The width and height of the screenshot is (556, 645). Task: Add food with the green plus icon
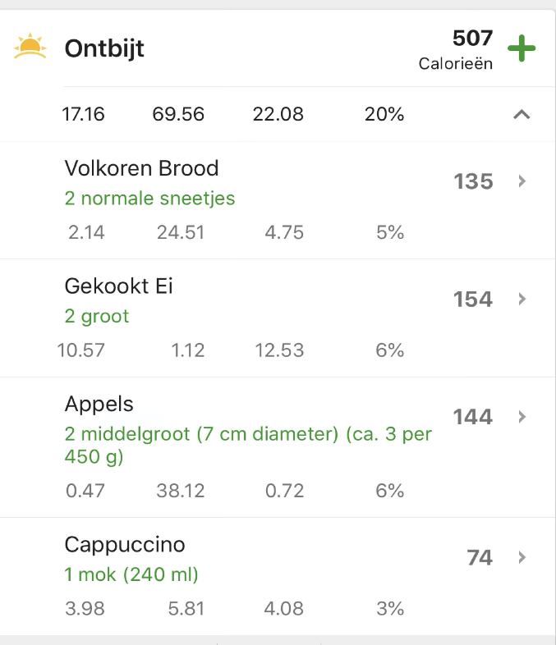pos(521,48)
